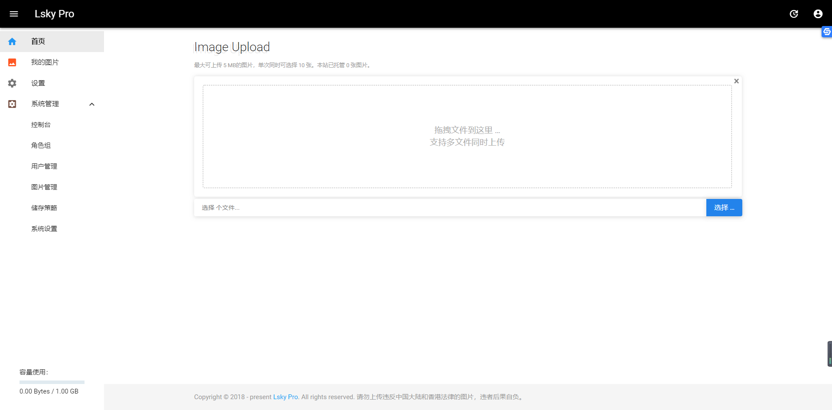The height and width of the screenshot is (410, 832).
Task: Open 控制台 console page
Action: (41, 125)
